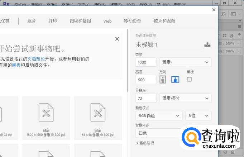The width and height of the screenshot is (244, 157).
Task: Open the layer opacity dropdown arrow
Action: (239, 43)
